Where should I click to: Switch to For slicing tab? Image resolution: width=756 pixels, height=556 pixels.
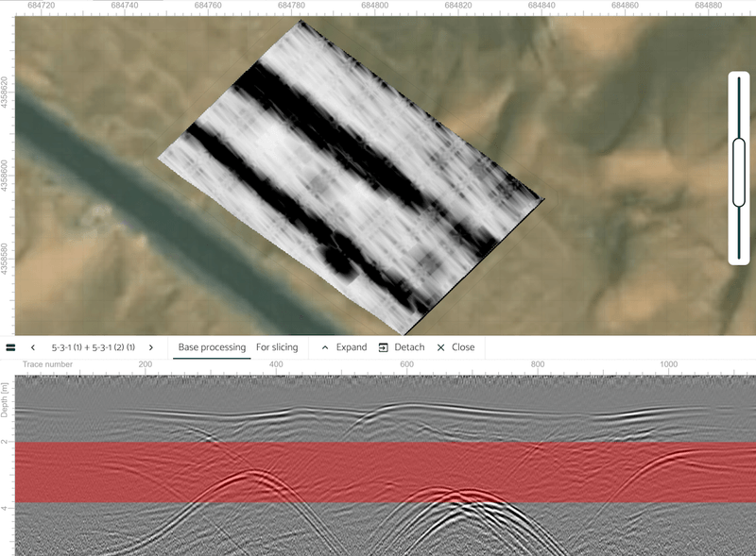tap(277, 347)
